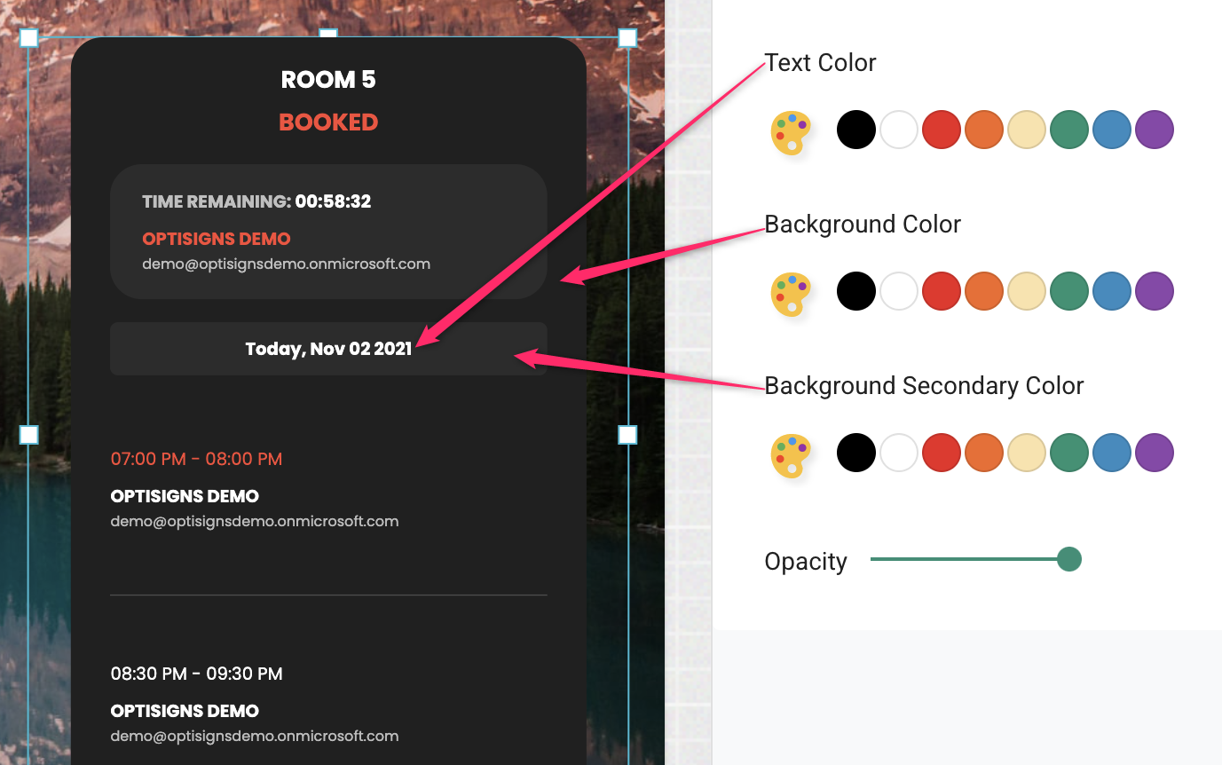Choose cream swatch under Background Color
The image size is (1222, 765).
[x=1027, y=291]
